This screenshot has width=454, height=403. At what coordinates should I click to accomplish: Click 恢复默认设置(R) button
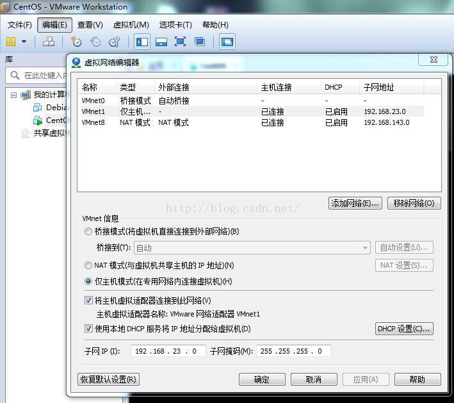click(x=109, y=379)
